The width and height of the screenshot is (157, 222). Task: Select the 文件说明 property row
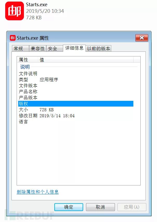76,74
